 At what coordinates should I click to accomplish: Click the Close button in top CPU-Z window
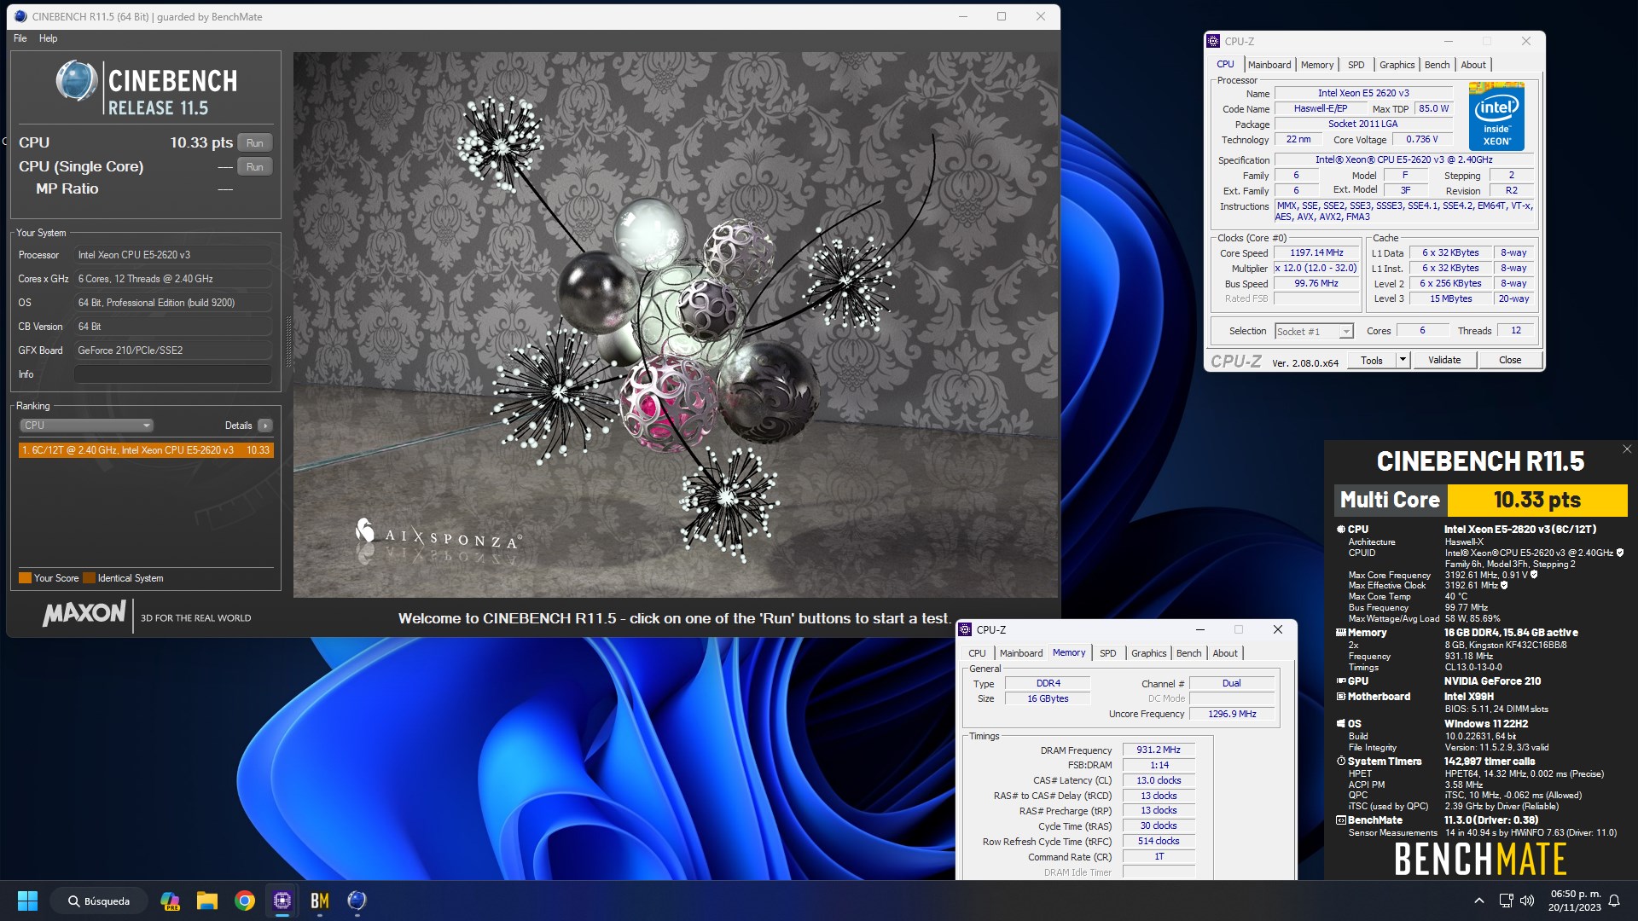click(x=1510, y=361)
